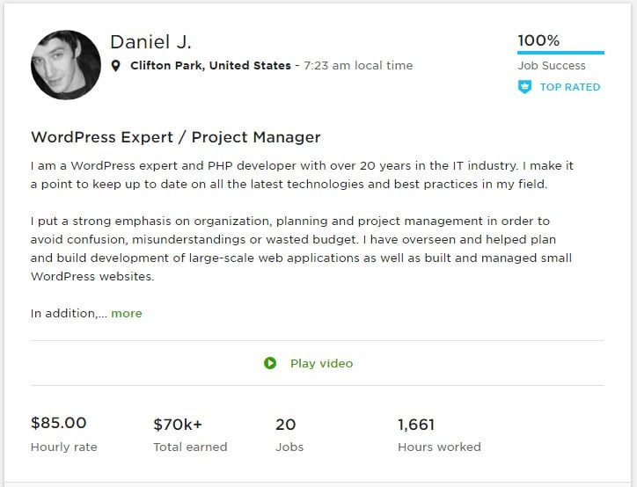Open Daniel J.'s profile photo
The width and height of the screenshot is (637, 487).
tap(66, 65)
